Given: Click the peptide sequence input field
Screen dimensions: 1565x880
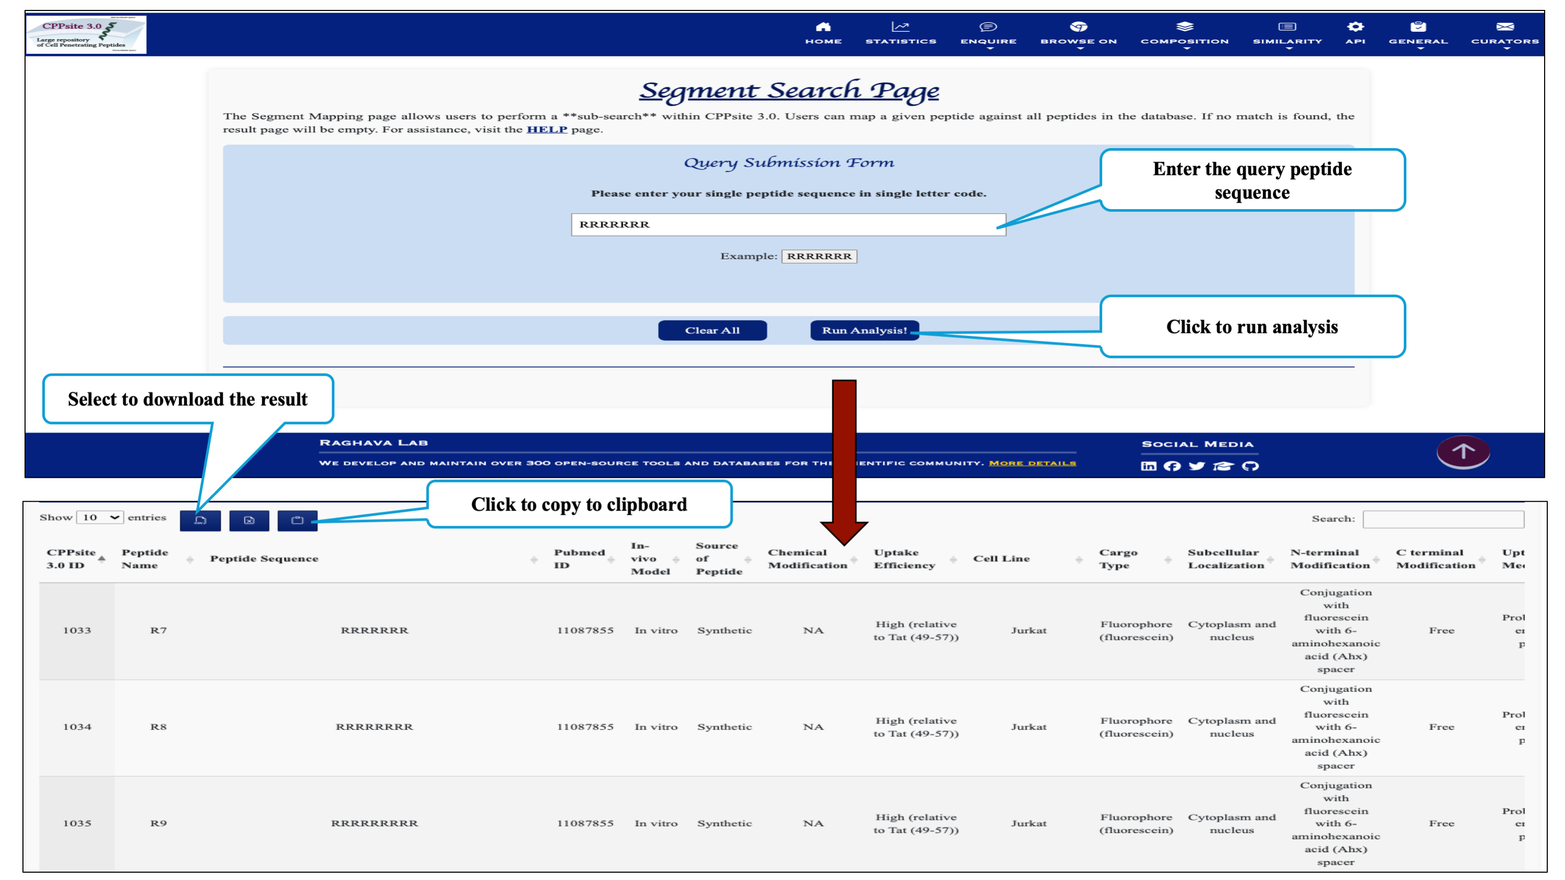Looking at the screenshot, I should tap(788, 225).
